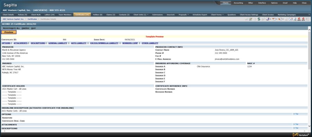The image size is (312, 137).
Task: Click the Certificates breadcrumb link
Action: 32,19
